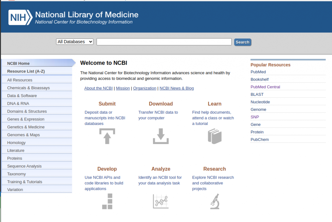Click the Submit upload arrow icon

(107, 136)
